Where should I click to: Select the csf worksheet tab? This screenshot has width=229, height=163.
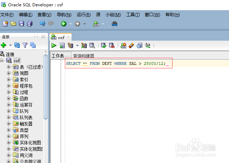(x=61, y=38)
